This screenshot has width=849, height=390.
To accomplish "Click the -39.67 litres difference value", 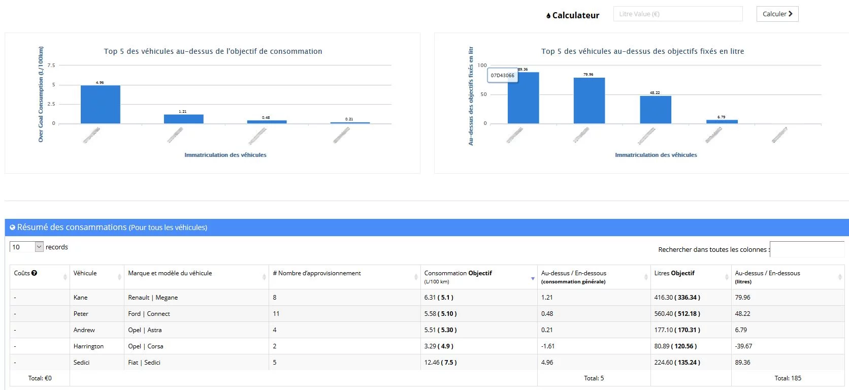I will [x=743, y=346].
